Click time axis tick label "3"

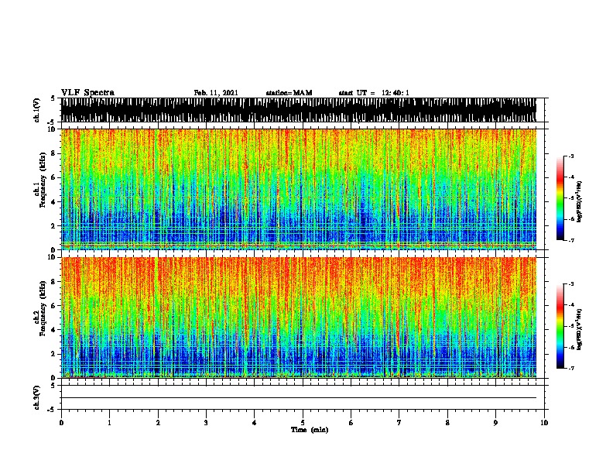tap(206, 423)
